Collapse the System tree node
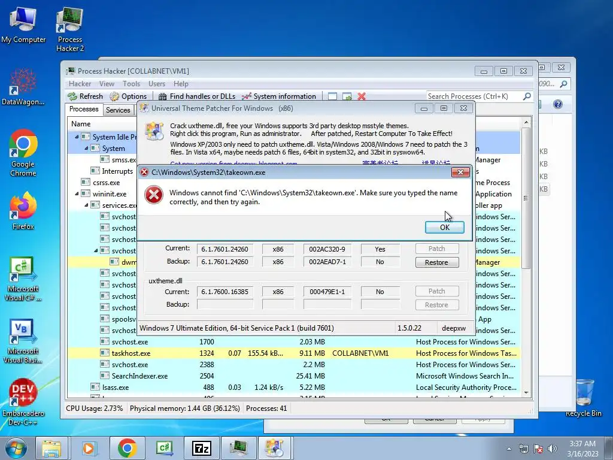613x460 pixels. pos(86,149)
